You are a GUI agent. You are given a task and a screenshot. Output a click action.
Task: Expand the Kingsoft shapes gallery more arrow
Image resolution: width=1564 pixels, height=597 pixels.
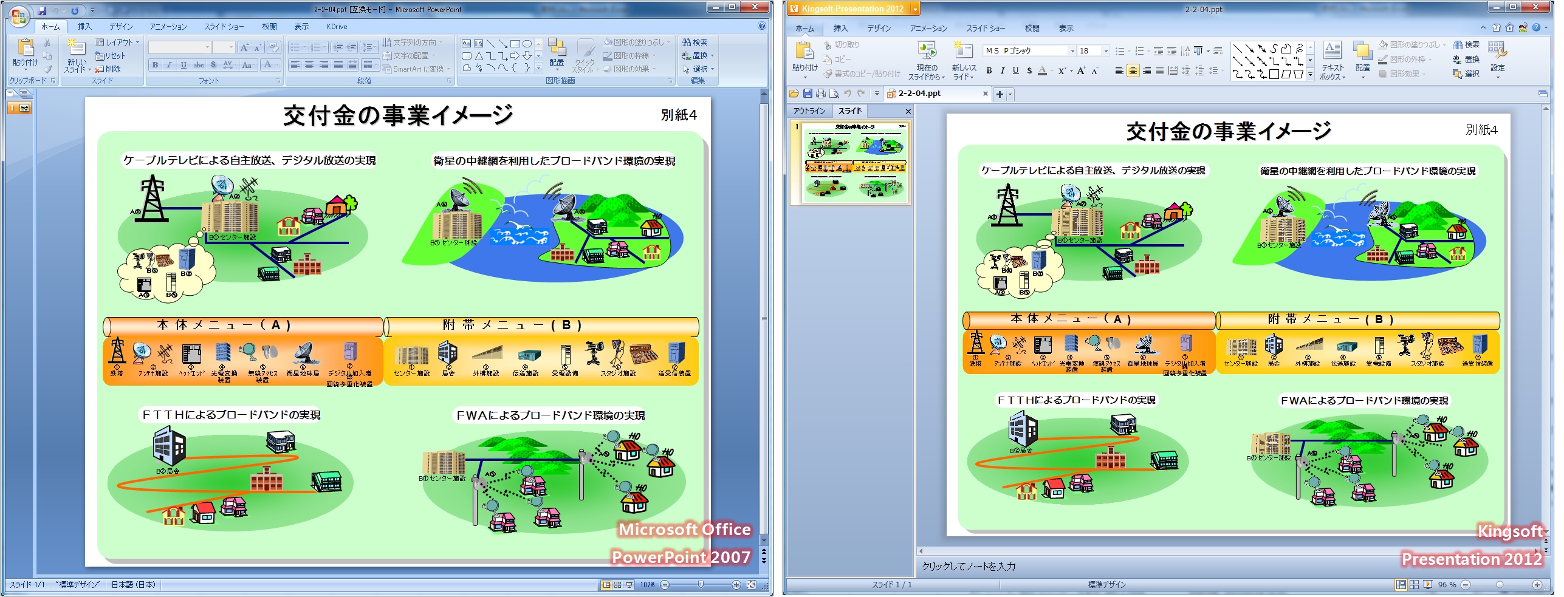[1310, 75]
